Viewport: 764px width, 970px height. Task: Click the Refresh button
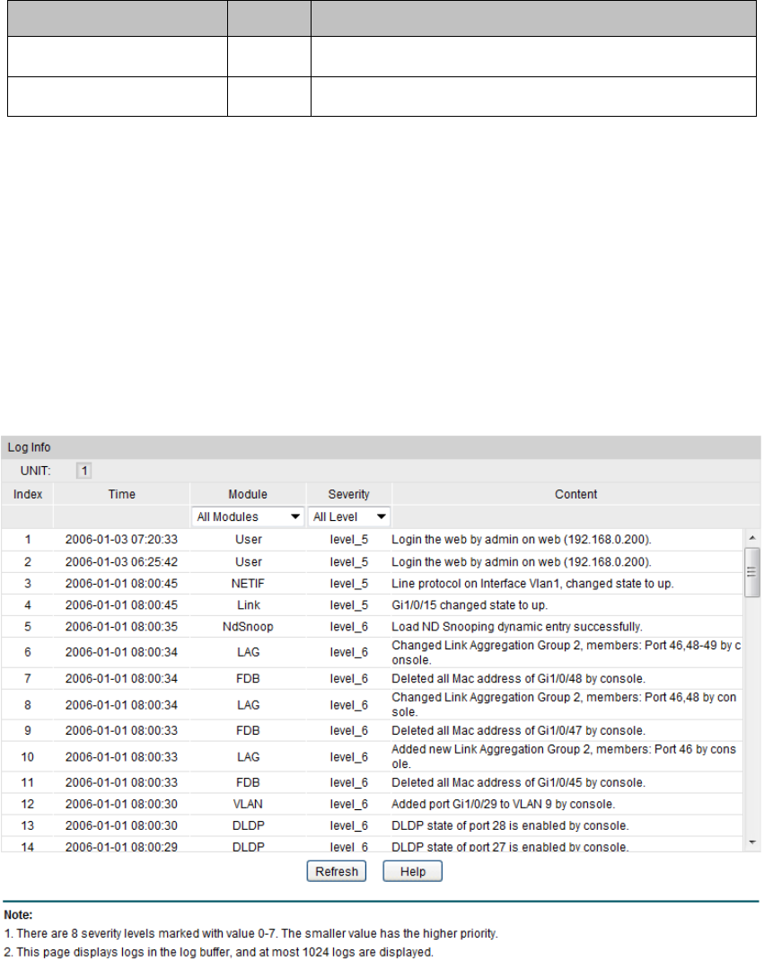(337, 871)
